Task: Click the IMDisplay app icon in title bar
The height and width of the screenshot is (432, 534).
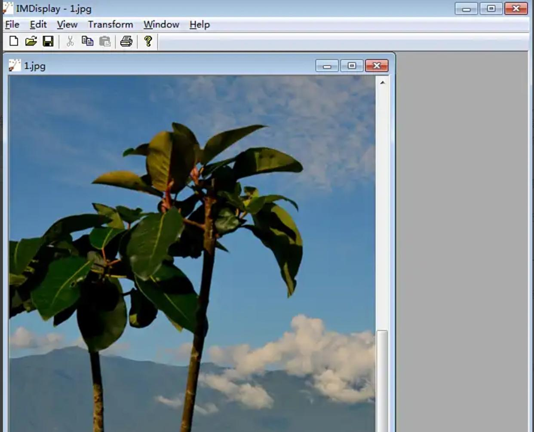Action: pyautogui.click(x=8, y=8)
